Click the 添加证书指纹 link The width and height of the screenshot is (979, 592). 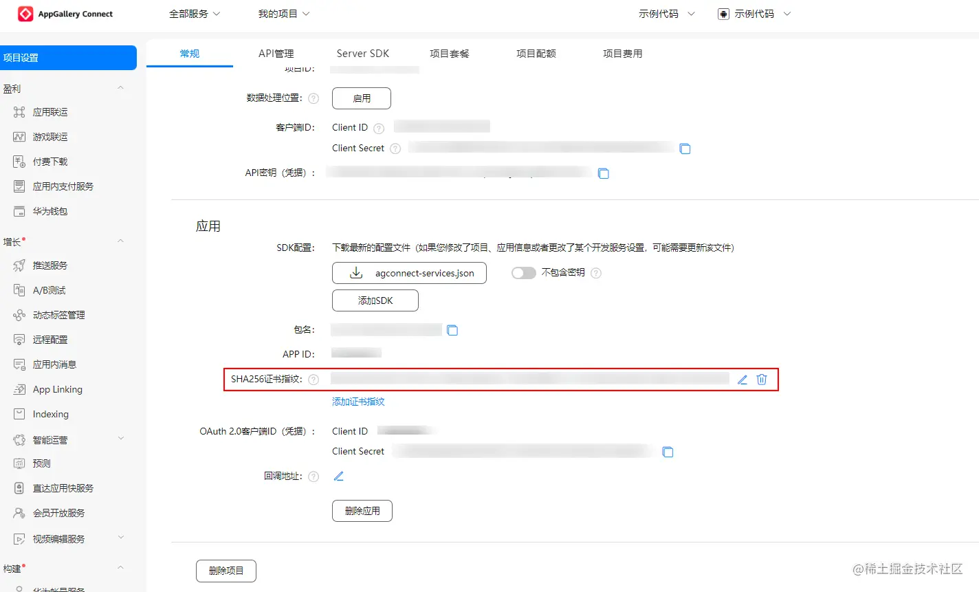pyautogui.click(x=358, y=402)
